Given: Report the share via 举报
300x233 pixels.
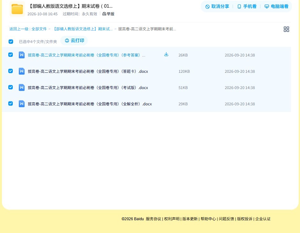Looking at the screenshot, I should (109, 14).
